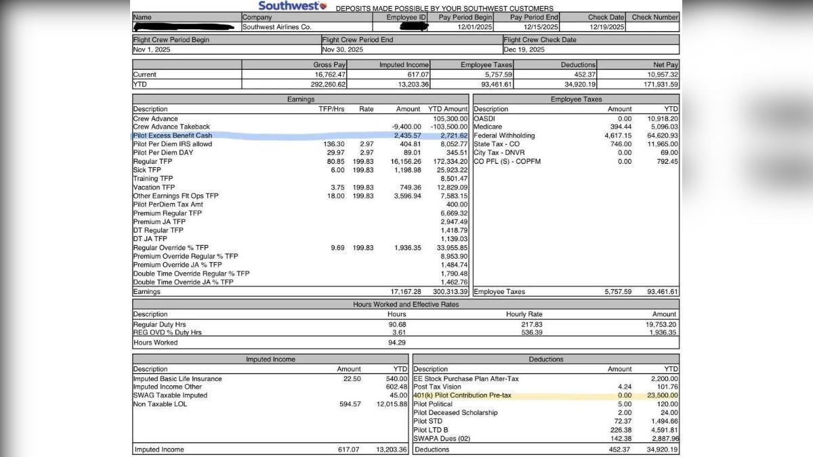Click Post Tax Vision amount 4.24
Image resolution: width=813 pixels, height=457 pixels.
point(625,387)
